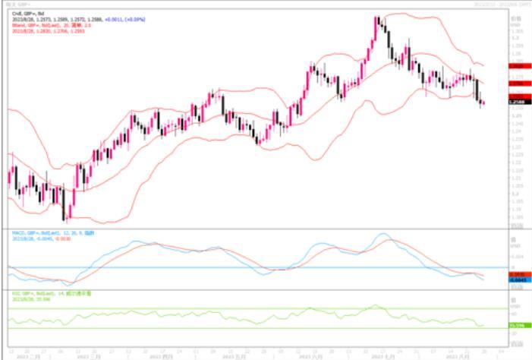
Task: Select the middle red Bollinger price tag
Action: pyautogui.click(x=520, y=84)
